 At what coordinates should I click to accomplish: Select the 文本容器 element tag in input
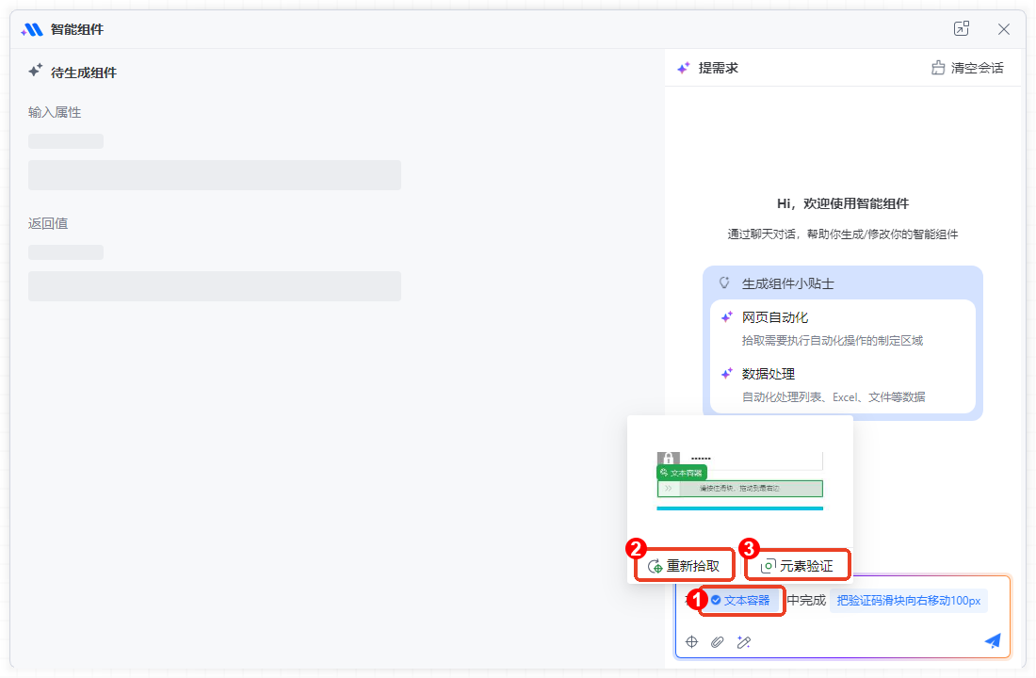tap(741, 600)
